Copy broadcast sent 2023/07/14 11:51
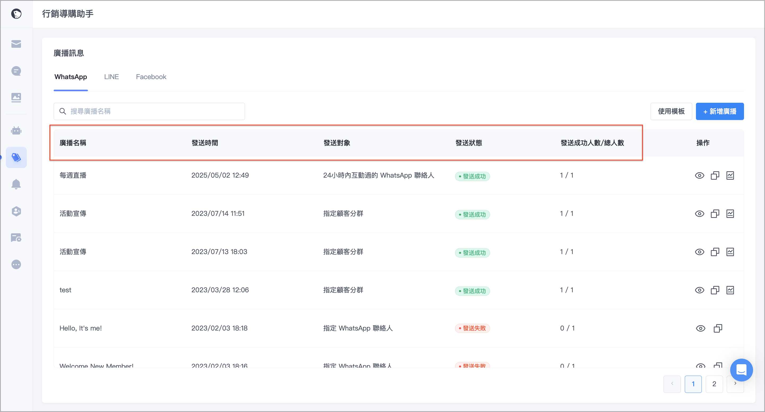 click(x=715, y=214)
